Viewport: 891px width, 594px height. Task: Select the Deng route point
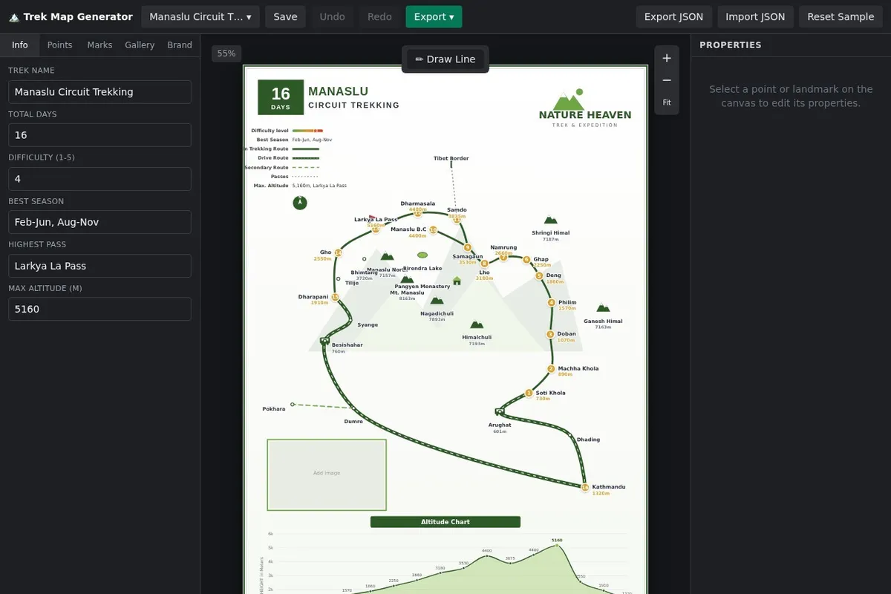coord(539,275)
